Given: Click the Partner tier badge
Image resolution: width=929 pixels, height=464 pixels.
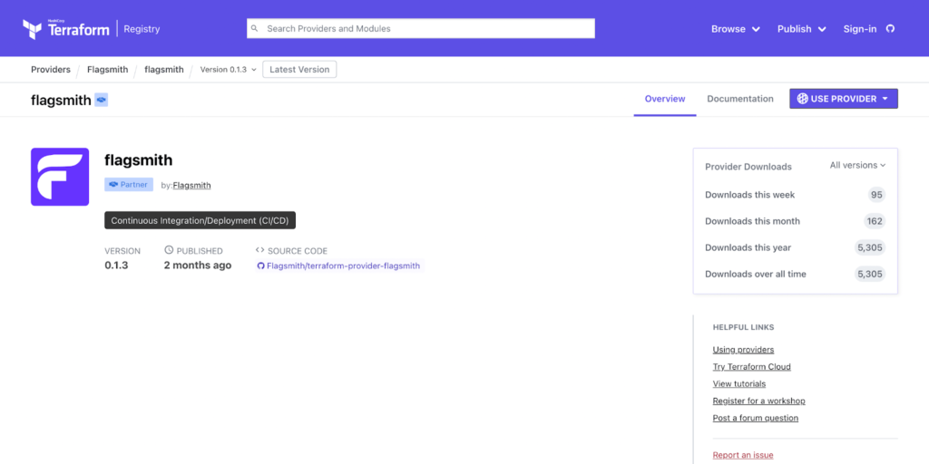Looking at the screenshot, I should pyautogui.click(x=129, y=185).
